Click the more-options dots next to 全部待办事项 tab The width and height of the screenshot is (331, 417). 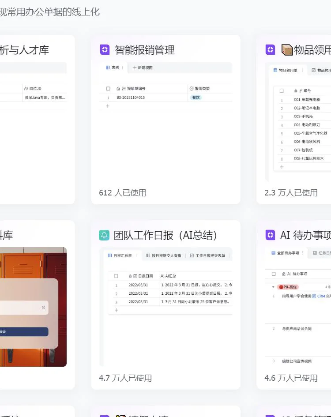point(302,253)
